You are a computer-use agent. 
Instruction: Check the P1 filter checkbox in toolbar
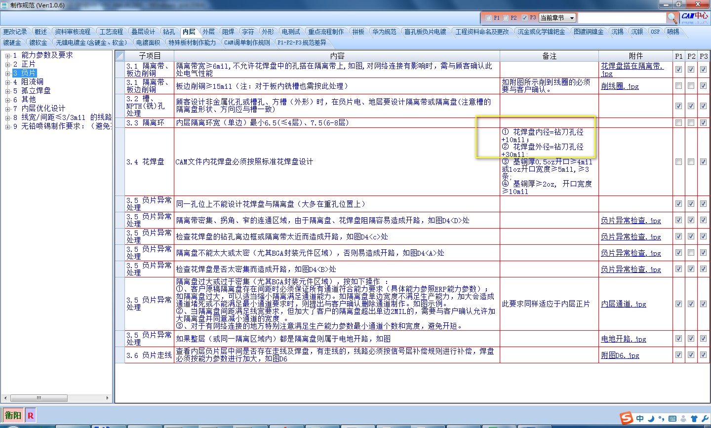(x=489, y=18)
